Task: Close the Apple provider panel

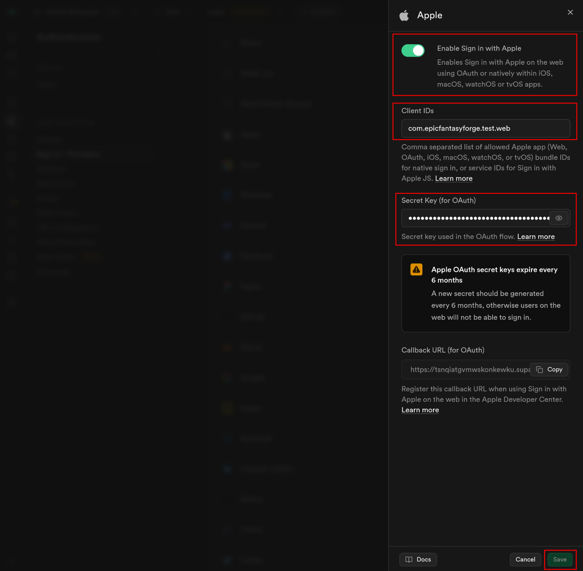Action: tap(570, 12)
